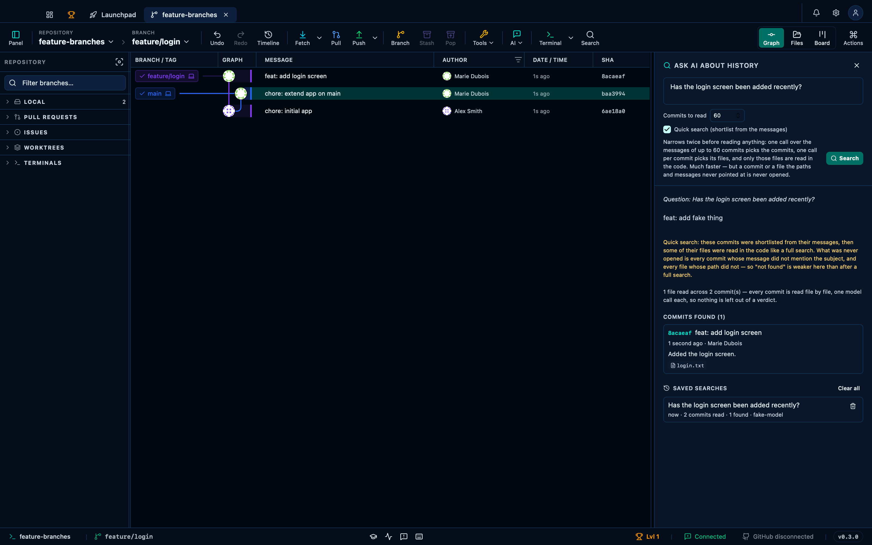Expand the TERMINALS section
This screenshot has width=872, height=545.
coord(65,163)
